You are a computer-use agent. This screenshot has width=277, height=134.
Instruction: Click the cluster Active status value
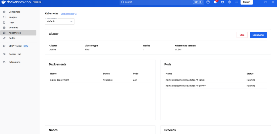click(x=53, y=50)
